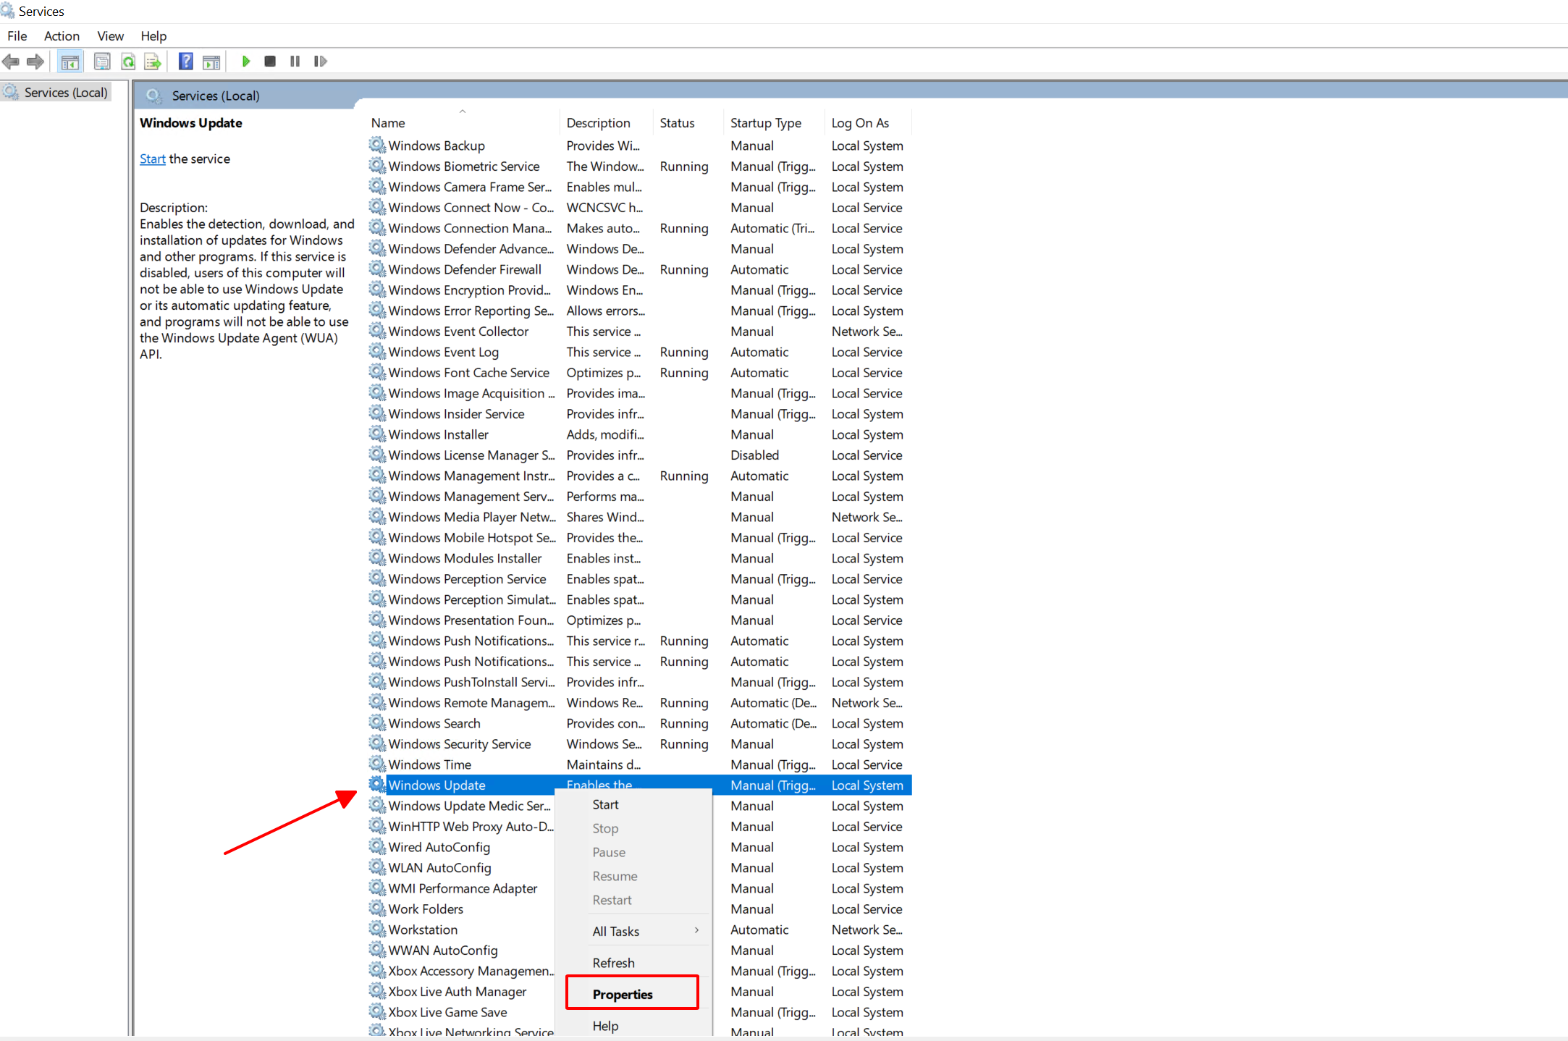This screenshot has height=1041, width=1568.
Task: Click Refresh in the context menu
Action: point(613,963)
